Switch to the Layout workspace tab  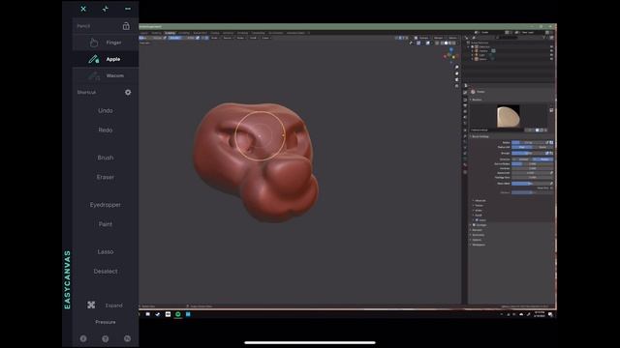click(x=143, y=33)
